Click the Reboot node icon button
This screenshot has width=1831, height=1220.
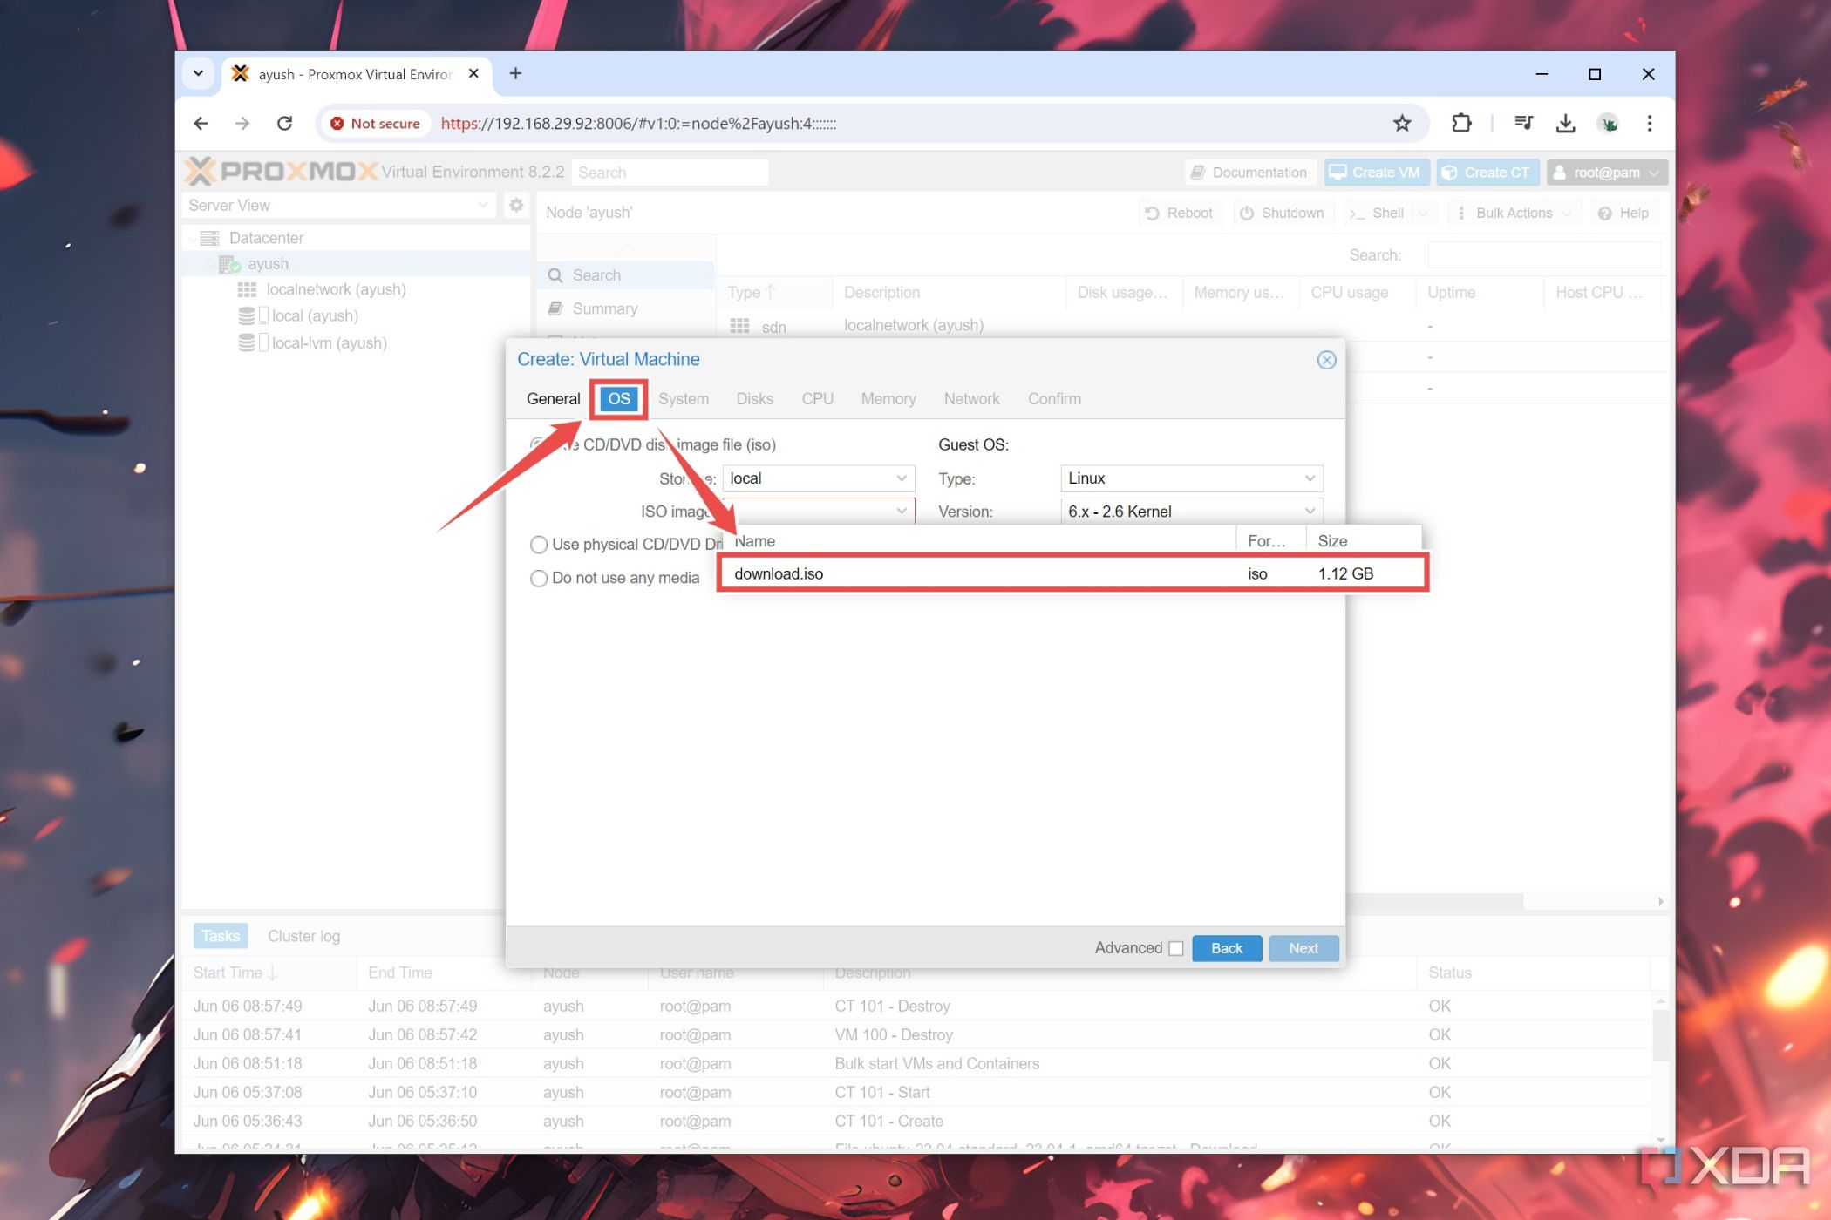click(x=1175, y=213)
